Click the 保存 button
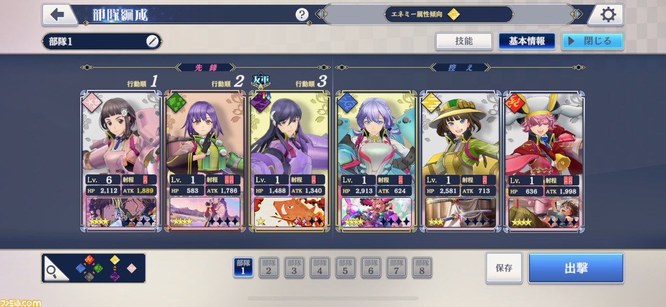Screen dimensions: 666x307 tap(504, 268)
